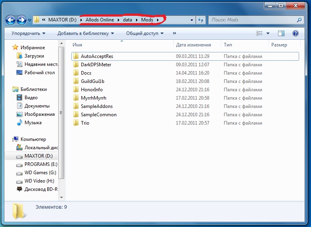Screen dimensions: 311x227
Task: Select the Docs folder icon
Action: pyautogui.click(x=76, y=73)
